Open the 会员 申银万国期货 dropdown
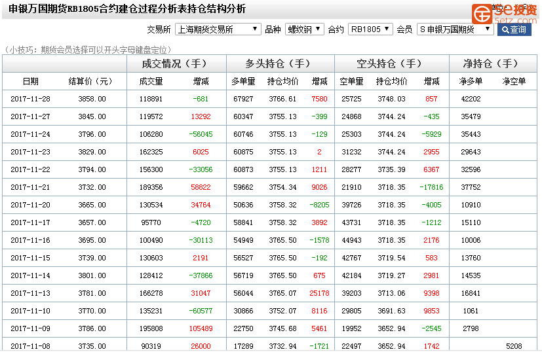542x352 pixels. pyautogui.click(x=455, y=29)
